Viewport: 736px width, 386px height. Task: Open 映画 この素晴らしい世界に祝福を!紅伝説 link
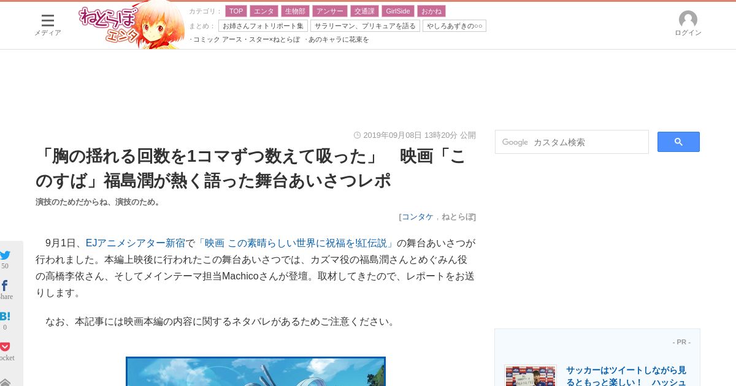[x=296, y=243]
